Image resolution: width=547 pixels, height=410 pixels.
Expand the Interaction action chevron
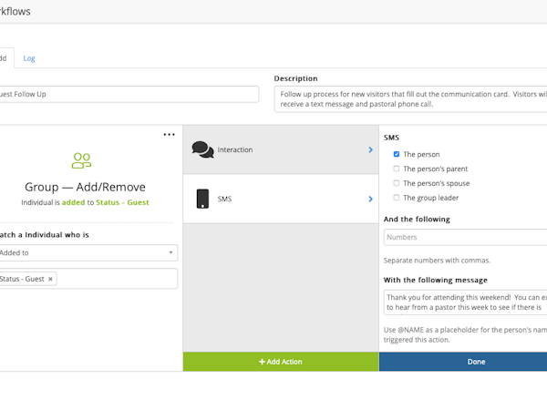[x=370, y=149]
